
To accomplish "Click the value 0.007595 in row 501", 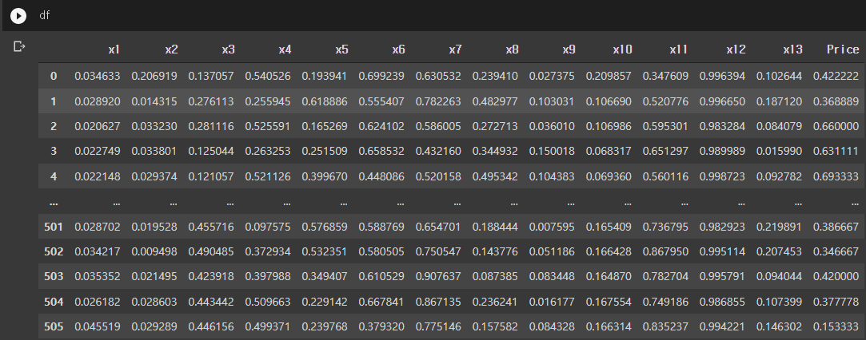I will click(x=553, y=227).
